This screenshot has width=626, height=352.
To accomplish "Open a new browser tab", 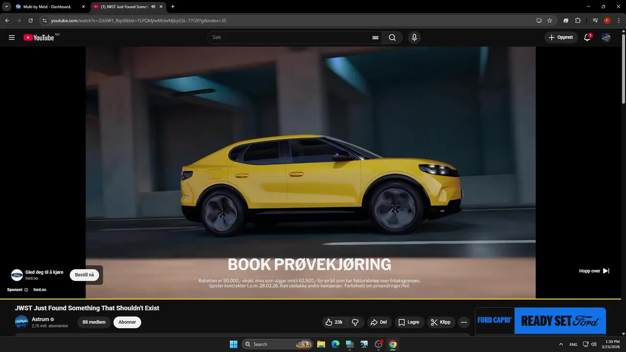I will point(173,7).
